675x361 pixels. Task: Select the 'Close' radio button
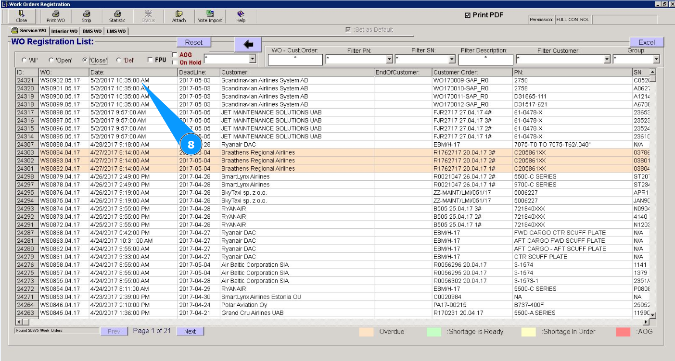click(85, 61)
